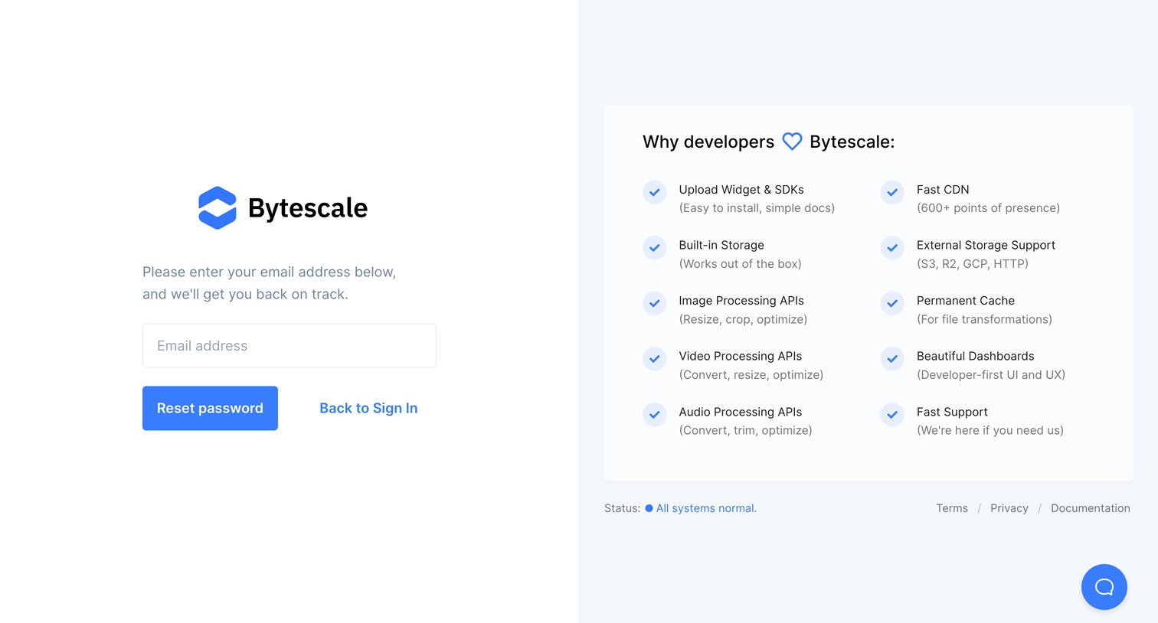Click 'Beautiful Dashboards' text
Screen dimensions: 1158x623
[x=975, y=356]
